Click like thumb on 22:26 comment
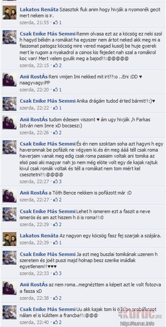 (55, 132)
